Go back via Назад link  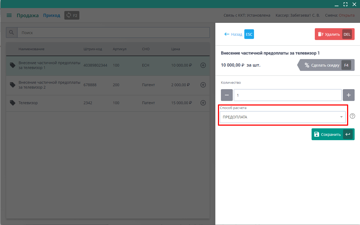click(x=233, y=34)
